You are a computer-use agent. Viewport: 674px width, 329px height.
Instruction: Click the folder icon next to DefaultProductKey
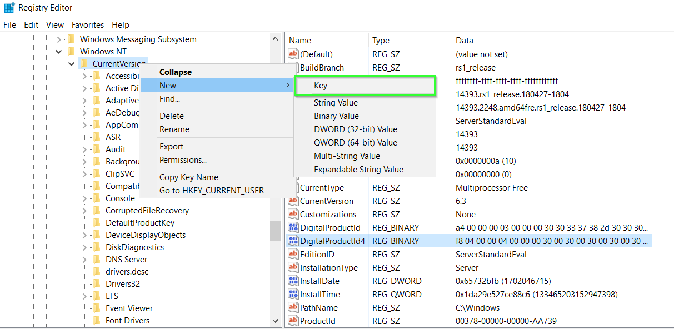[x=97, y=223]
